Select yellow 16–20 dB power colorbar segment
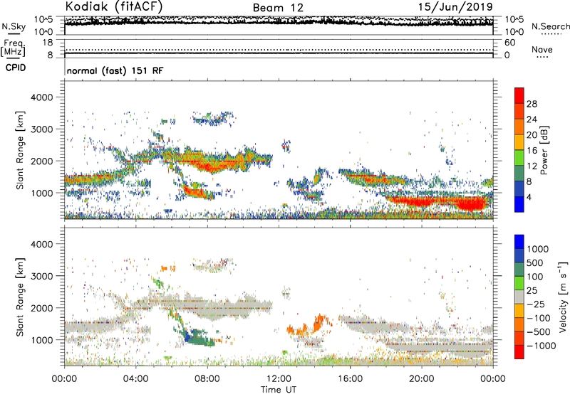This screenshot has width=570, height=394. tap(519, 142)
